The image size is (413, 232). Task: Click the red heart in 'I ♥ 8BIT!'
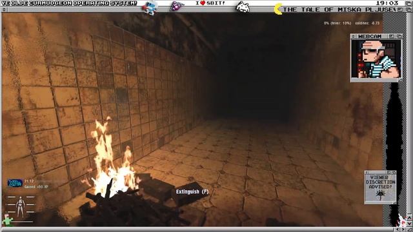click(x=203, y=3)
